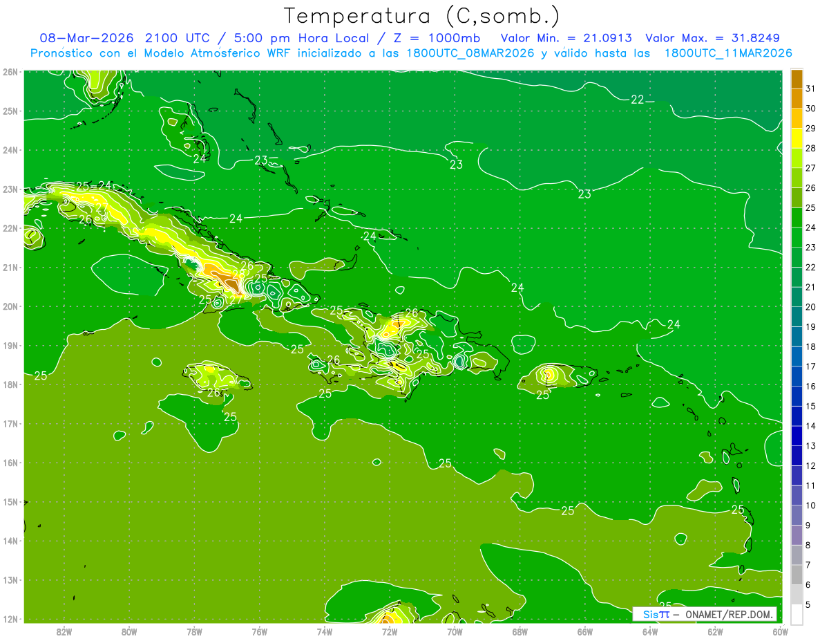Click the '82W' longitude axis label
Viewport: 829px width, 641px height.
coord(64,631)
